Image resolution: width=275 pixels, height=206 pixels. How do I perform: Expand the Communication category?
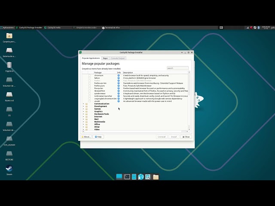tap(83, 104)
